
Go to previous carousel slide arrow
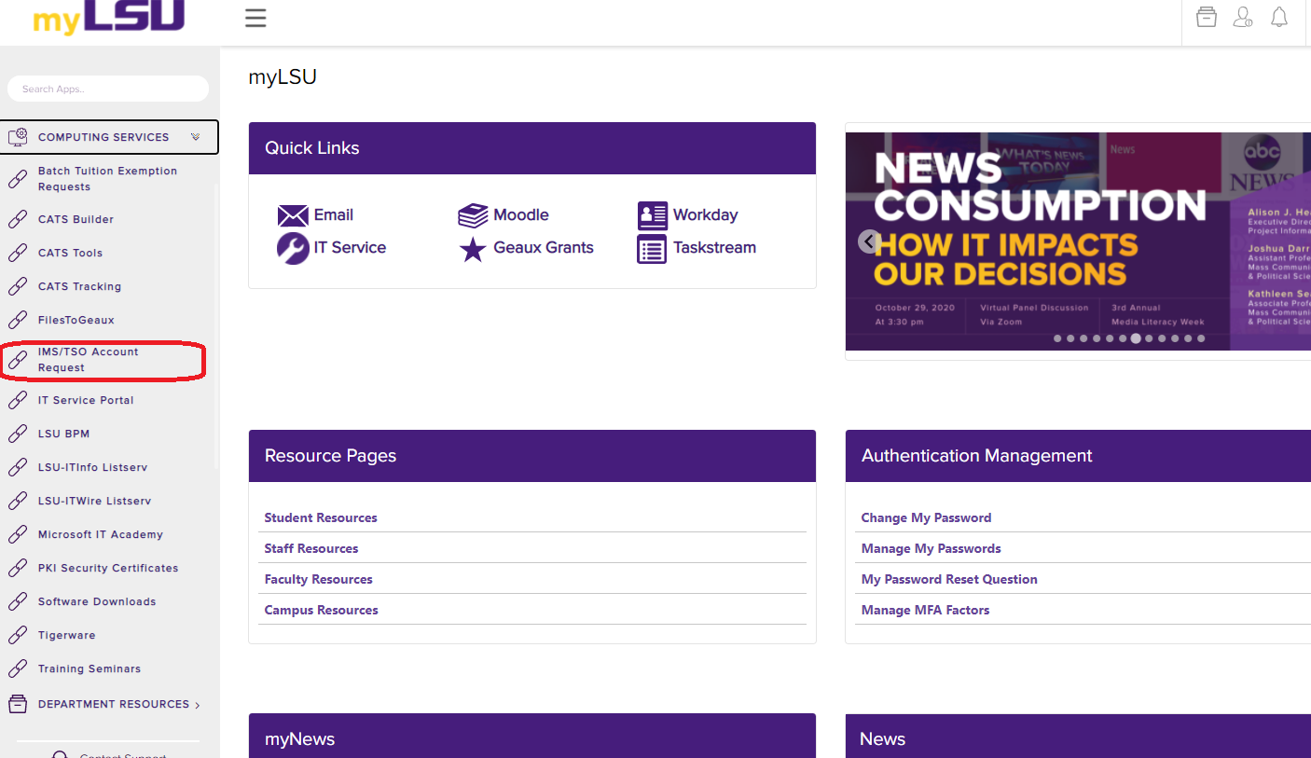[x=869, y=241]
